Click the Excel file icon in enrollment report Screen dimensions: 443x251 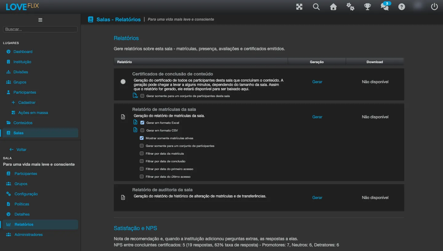[135, 122]
